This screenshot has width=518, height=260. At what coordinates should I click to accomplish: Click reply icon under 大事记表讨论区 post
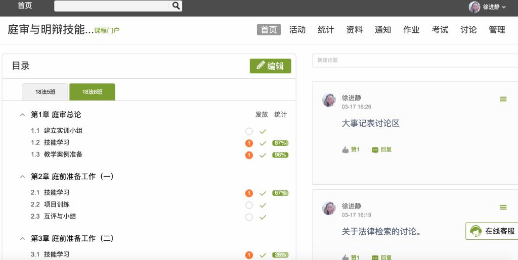coord(375,150)
